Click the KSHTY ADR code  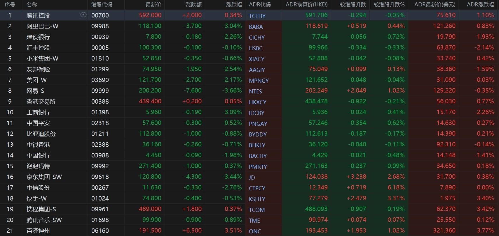[257, 199]
